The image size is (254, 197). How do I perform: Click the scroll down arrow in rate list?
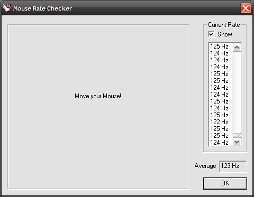pyautogui.click(x=237, y=142)
